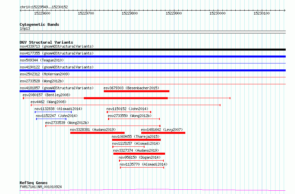Click ruler position label 15229900
The height and width of the screenshot is (194, 295).
point(174,13)
